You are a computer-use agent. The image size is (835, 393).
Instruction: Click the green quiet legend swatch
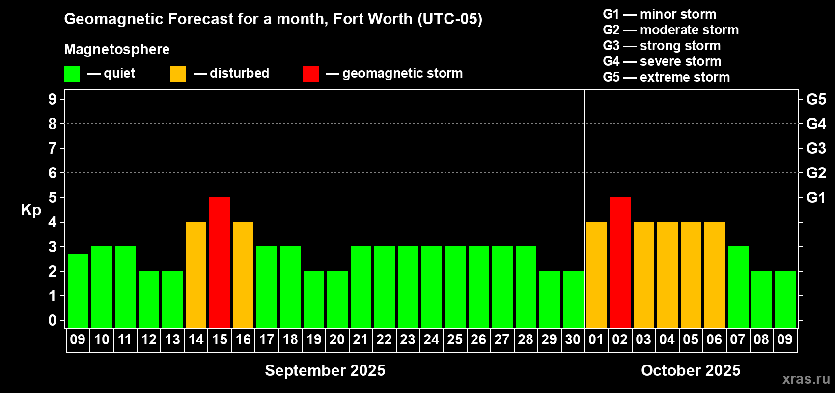(72, 74)
